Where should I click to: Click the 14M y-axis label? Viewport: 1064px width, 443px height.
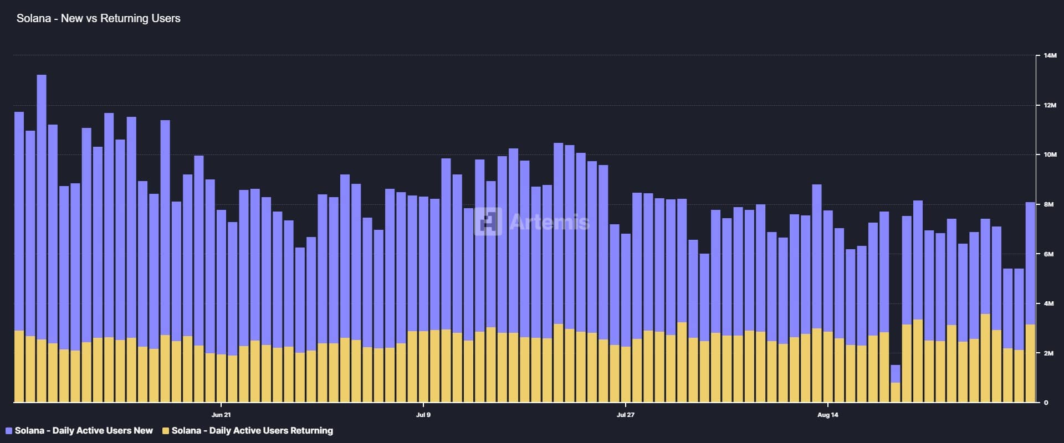pos(1050,56)
